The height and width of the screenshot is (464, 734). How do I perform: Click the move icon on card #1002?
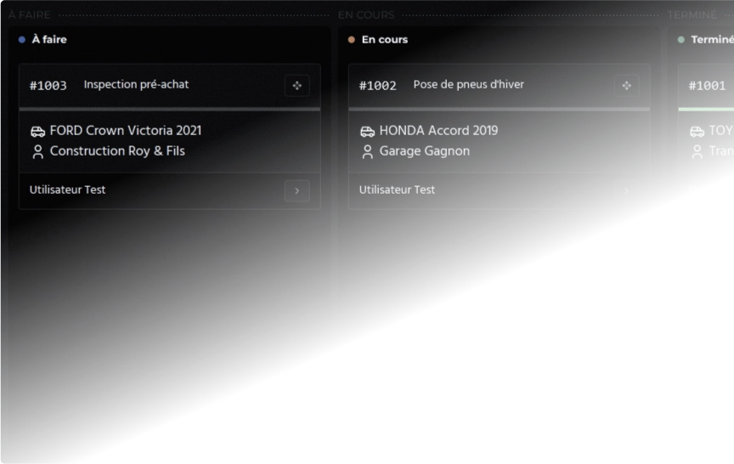[x=626, y=86]
